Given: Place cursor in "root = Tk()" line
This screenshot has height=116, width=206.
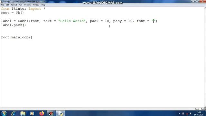Looking at the screenshot, I should pos(12,13).
